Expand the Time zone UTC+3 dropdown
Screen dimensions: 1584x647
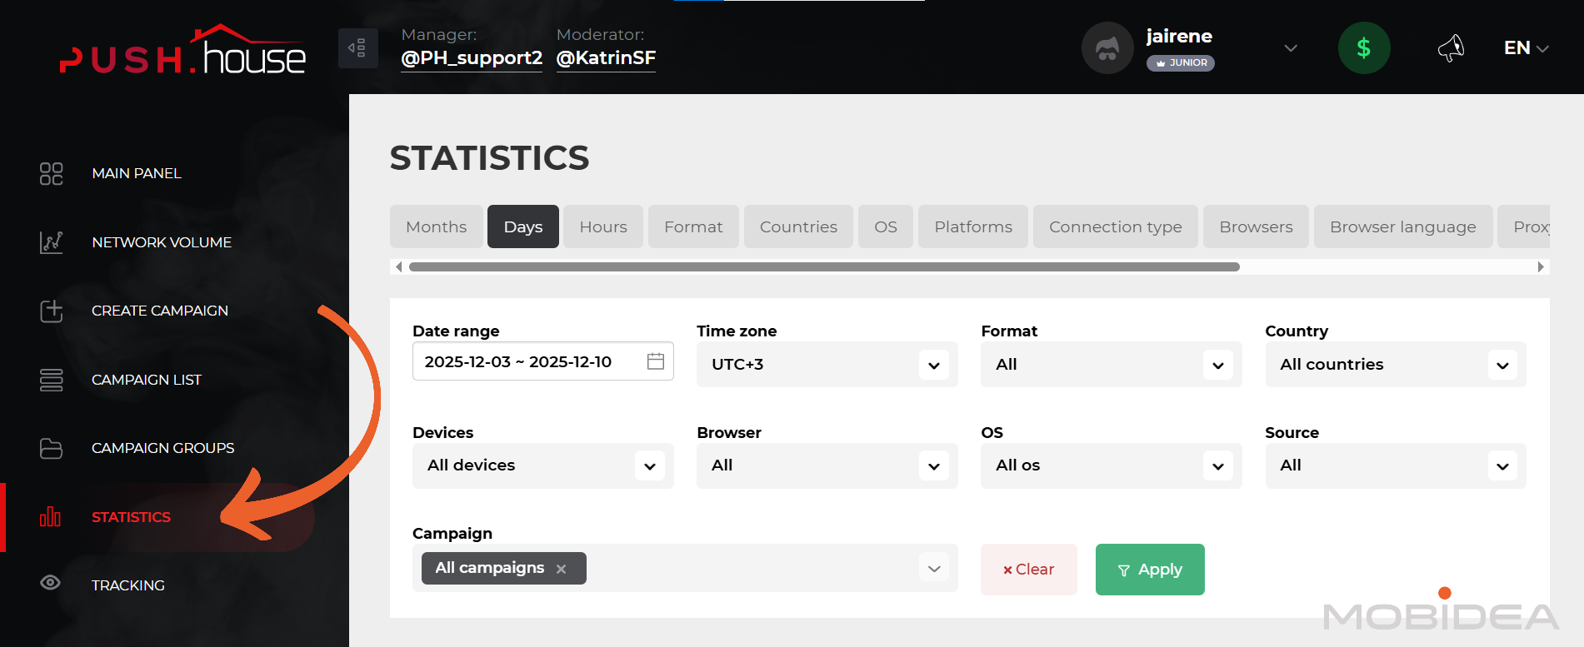click(x=933, y=365)
